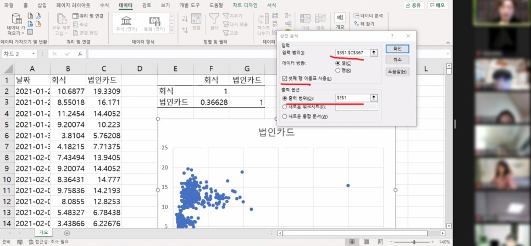This screenshot has width=531, height=246.
Task: Open Queries & Connections (쿼리 및 연결)
Action: click(x=88, y=16)
